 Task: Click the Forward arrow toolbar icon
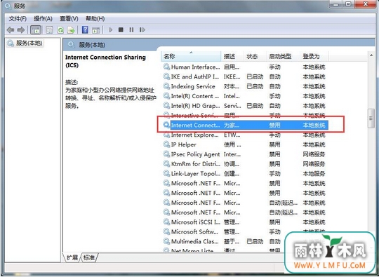click(x=21, y=30)
